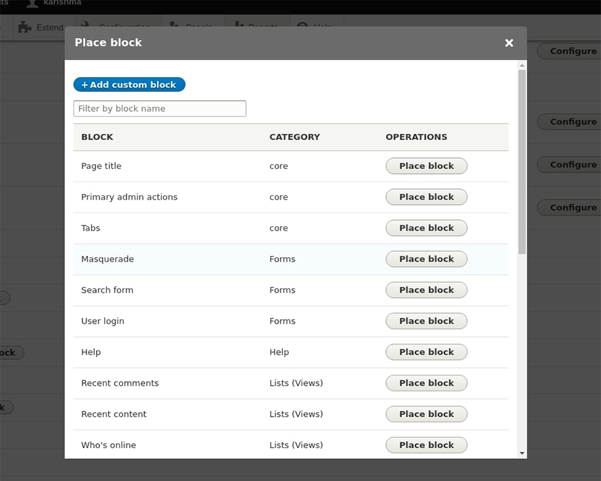The image size is (601, 481).
Task: Place the Who's online block
Action: [x=426, y=446]
